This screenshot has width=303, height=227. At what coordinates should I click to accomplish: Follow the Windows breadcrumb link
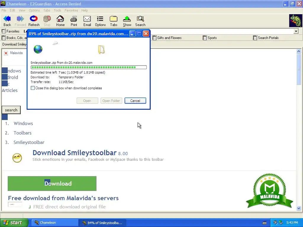coord(23,123)
